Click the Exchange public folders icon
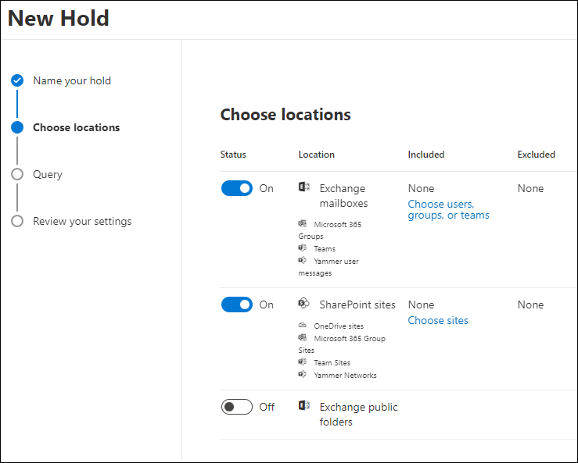Screen dimensions: 578x463 point(303,405)
